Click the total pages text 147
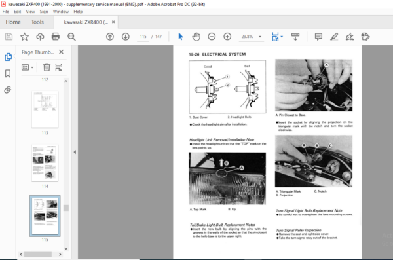The width and height of the screenshot is (393, 260). click(159, 37)
